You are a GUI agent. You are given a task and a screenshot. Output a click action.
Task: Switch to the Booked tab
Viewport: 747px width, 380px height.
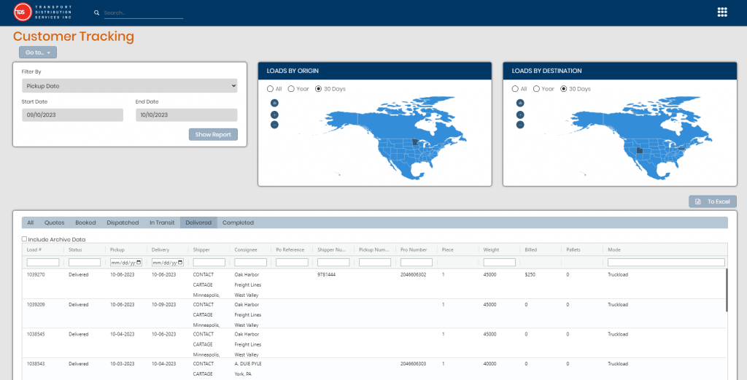tap(85, 222)
